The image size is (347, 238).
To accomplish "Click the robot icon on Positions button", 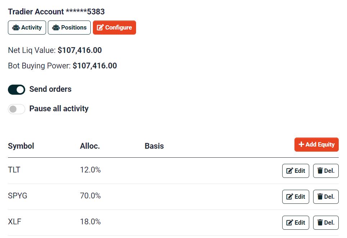I will coord(56,28).
